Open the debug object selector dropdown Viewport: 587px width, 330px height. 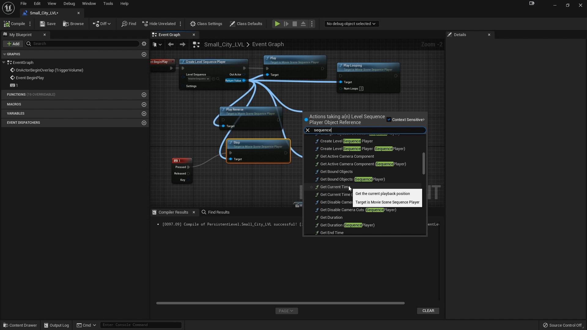(x=351, y=24)
